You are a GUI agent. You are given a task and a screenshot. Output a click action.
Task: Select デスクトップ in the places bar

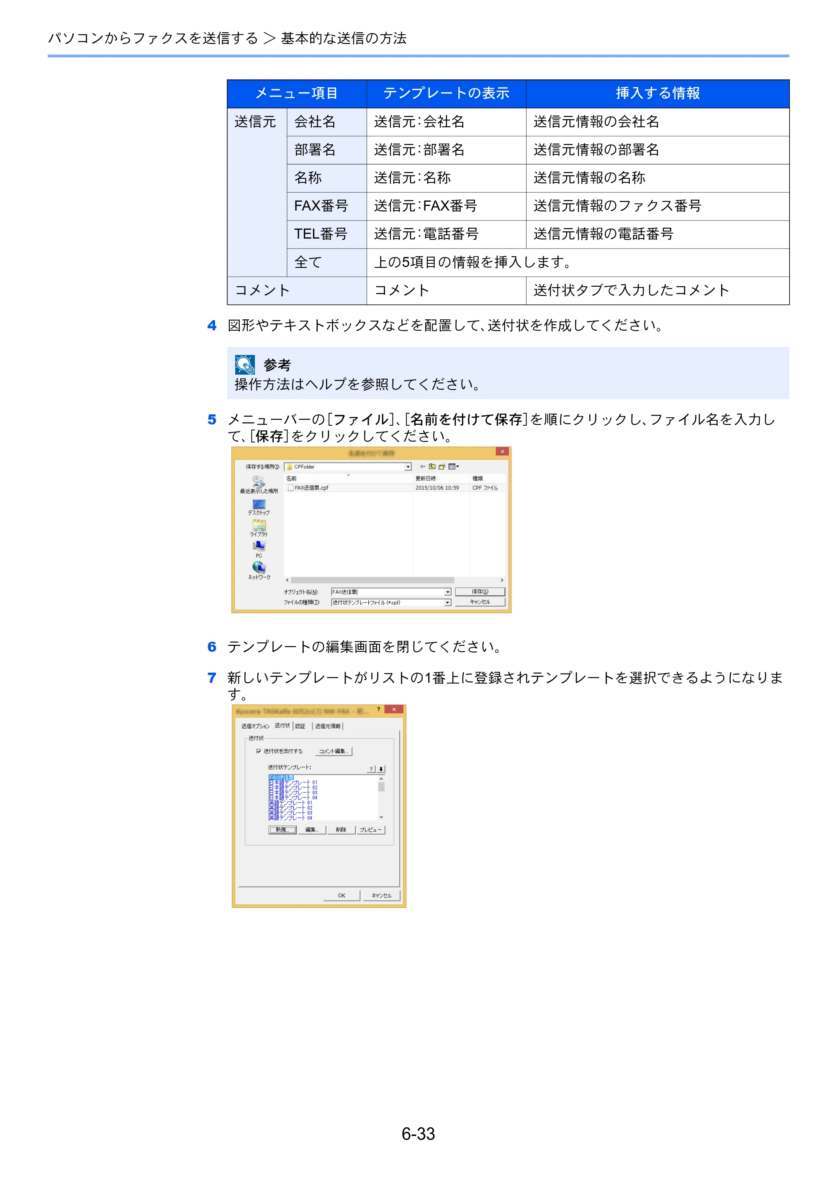pyautogui.click(x=259, y=507)
